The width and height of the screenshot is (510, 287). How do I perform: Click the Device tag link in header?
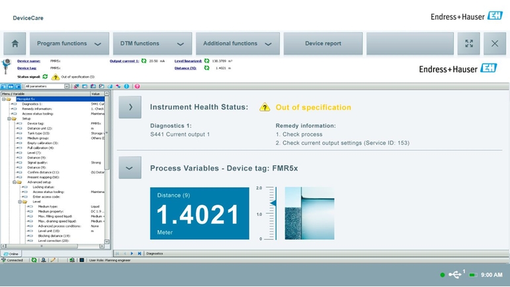tap(26, 68)
